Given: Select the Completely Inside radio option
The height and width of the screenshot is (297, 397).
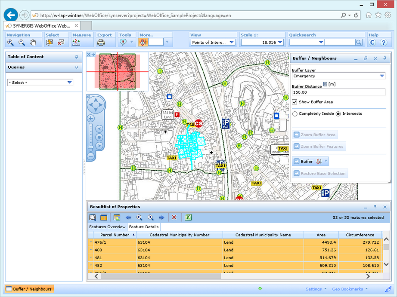Looking at the screenshot, I should tap(295, 114).
